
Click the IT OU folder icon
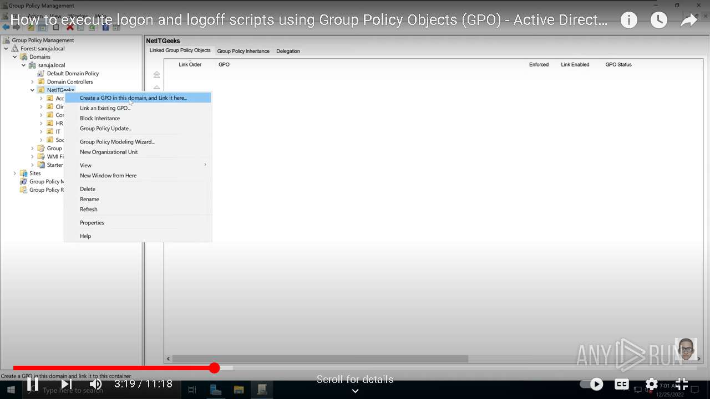50,132
